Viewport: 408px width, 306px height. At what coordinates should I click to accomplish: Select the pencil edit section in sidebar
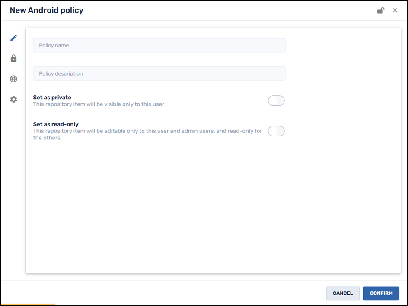[13, 38]
